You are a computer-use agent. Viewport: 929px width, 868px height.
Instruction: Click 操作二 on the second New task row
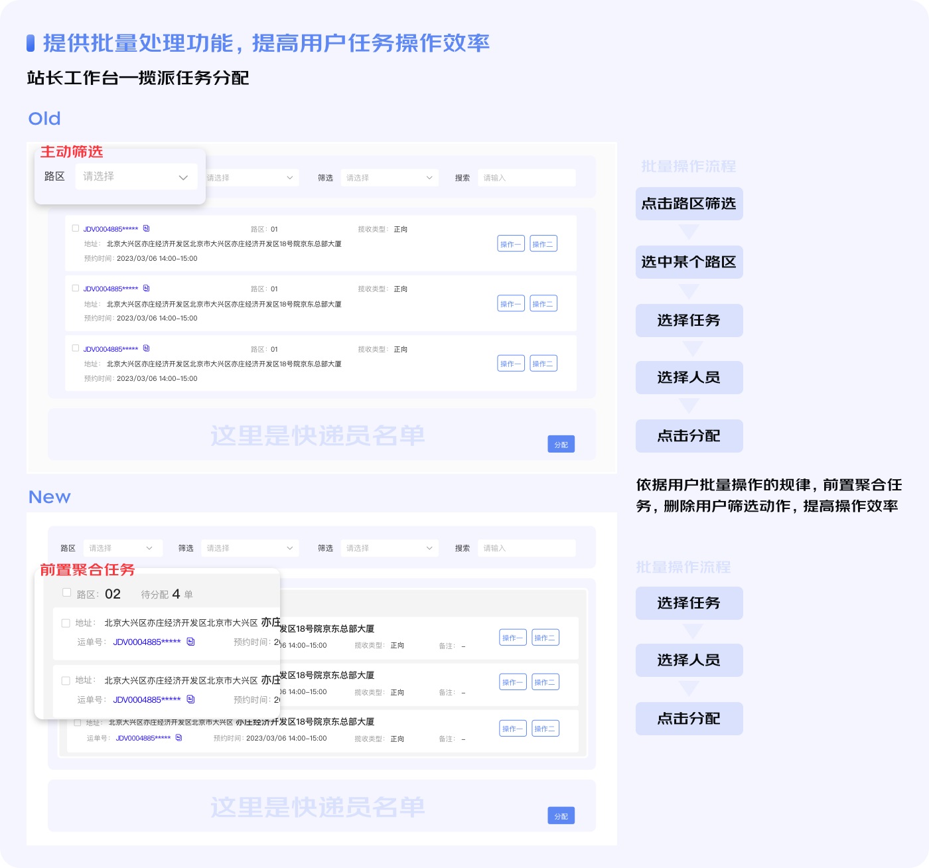(545, 682)
